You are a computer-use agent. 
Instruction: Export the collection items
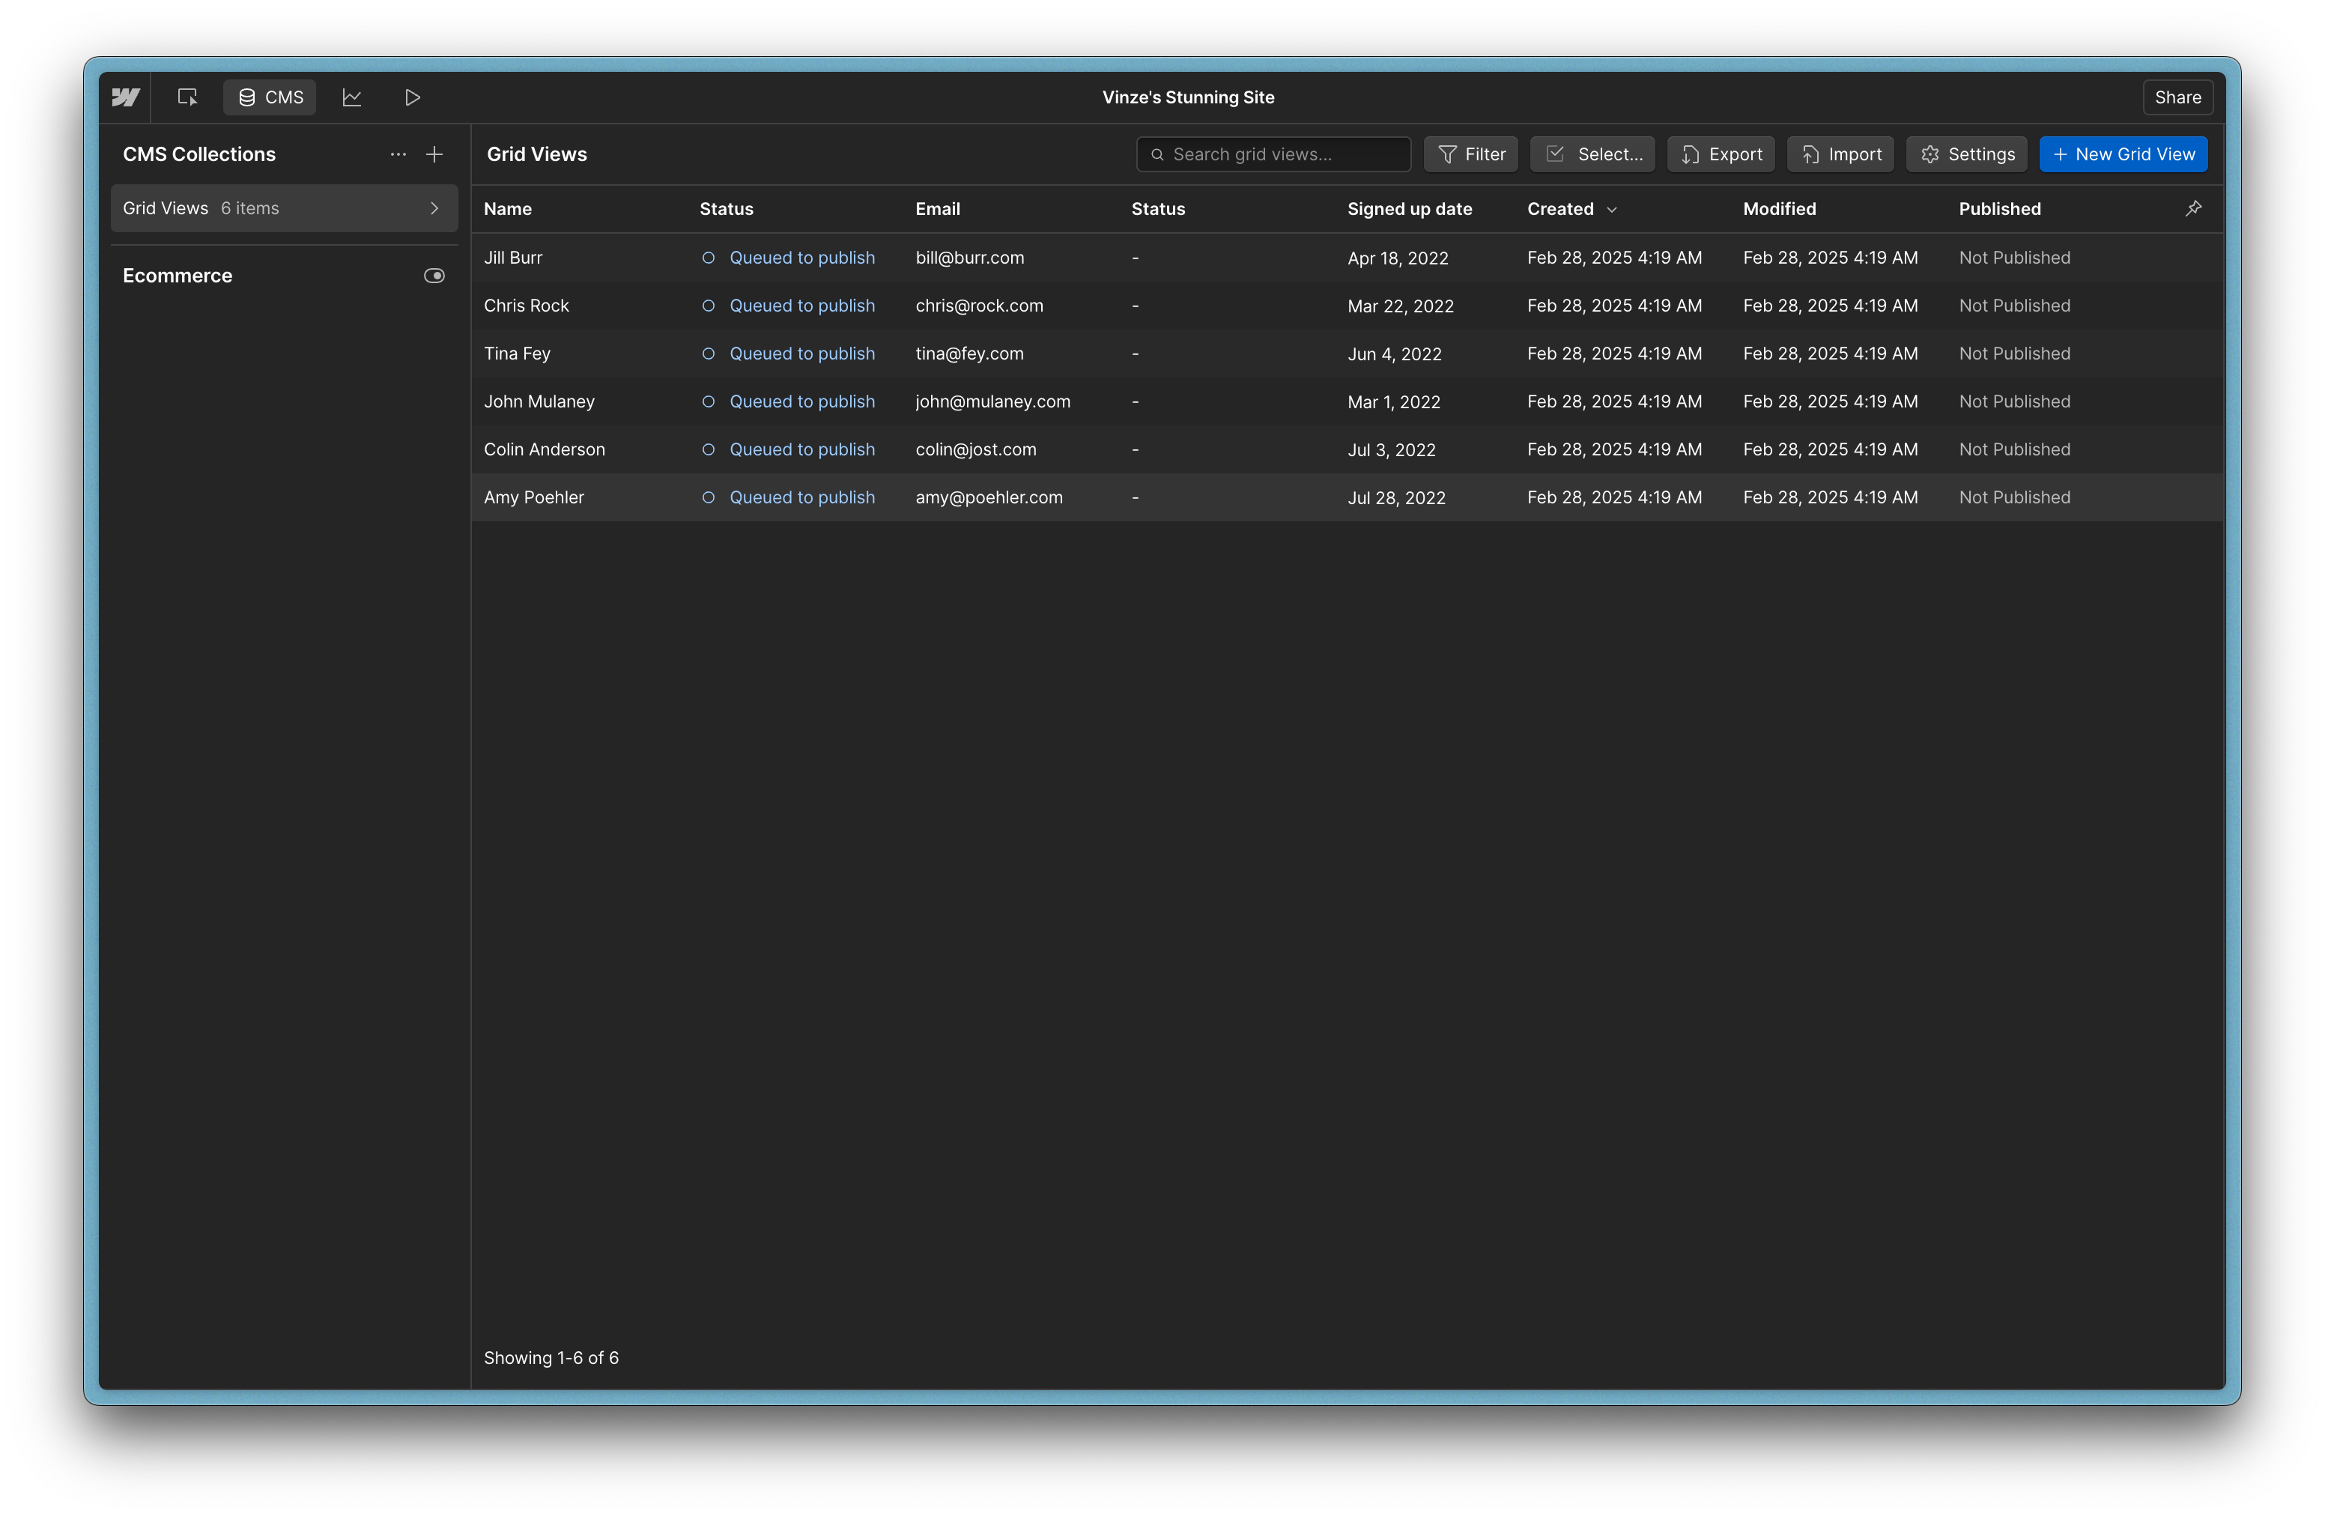(x=1721, y=154)
